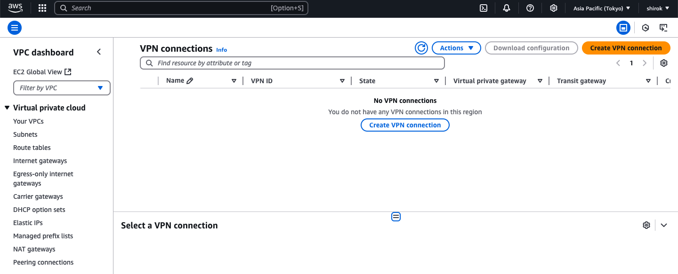
Task: Go to previous page of results
Action: pyautogui.click(x=618, y=63)
